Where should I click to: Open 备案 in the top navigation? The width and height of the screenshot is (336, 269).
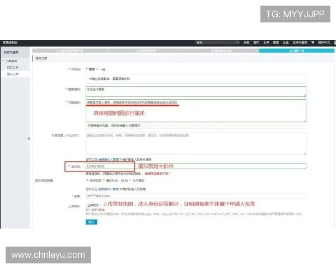pyautogui.click(x=276, y=43)
